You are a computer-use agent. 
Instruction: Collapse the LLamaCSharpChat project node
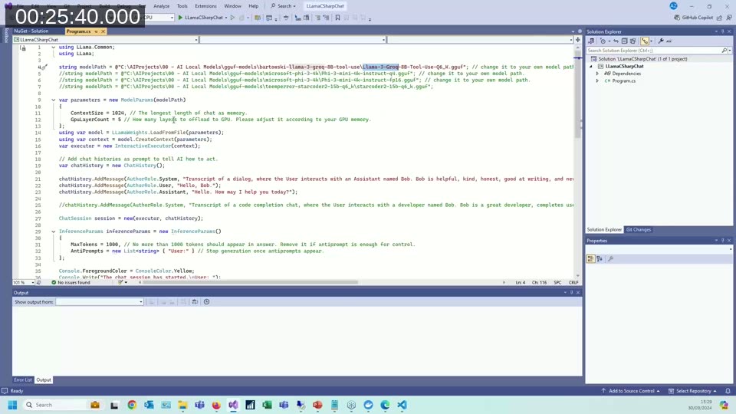coord(591,66)
